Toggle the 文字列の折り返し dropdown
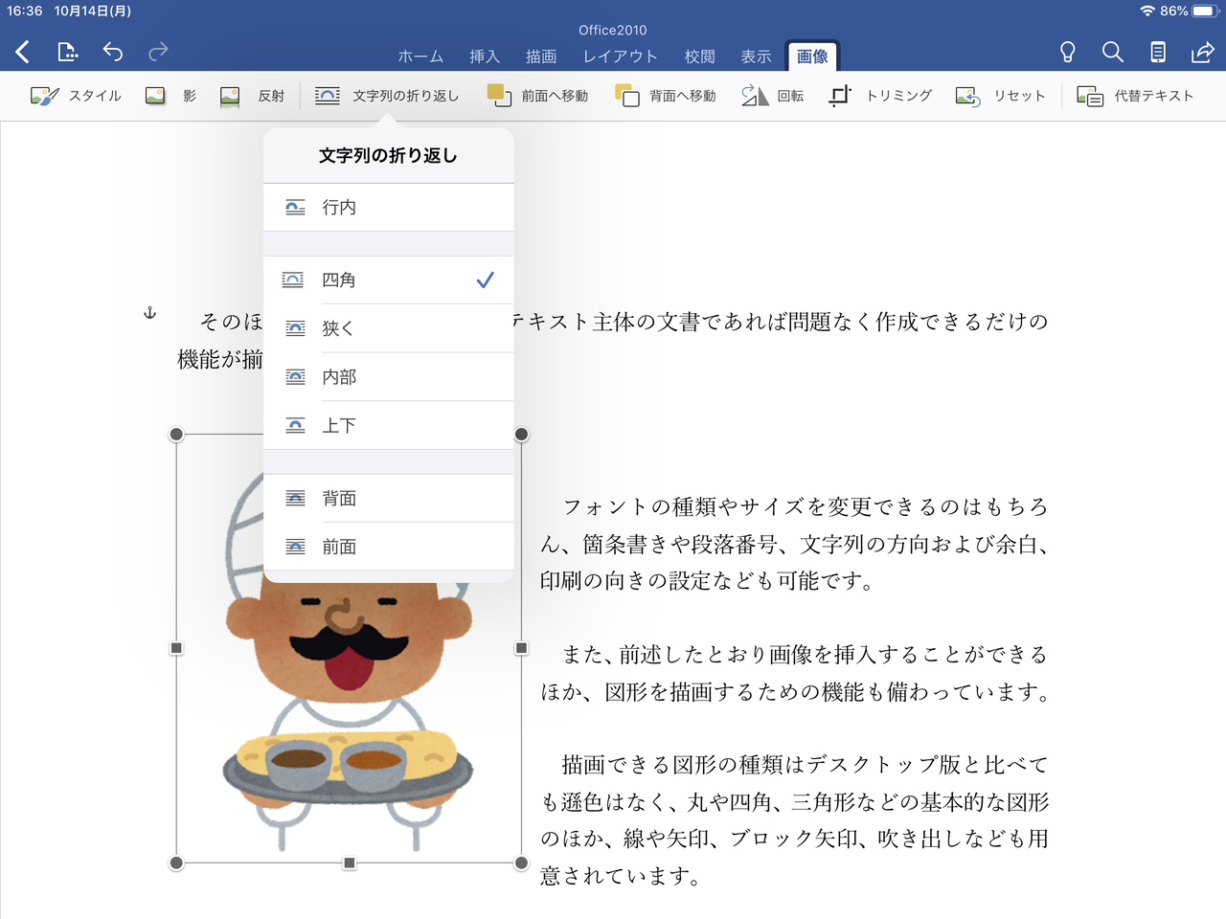The width and height of the screenshot is (1226, 919). coord(387,96)
